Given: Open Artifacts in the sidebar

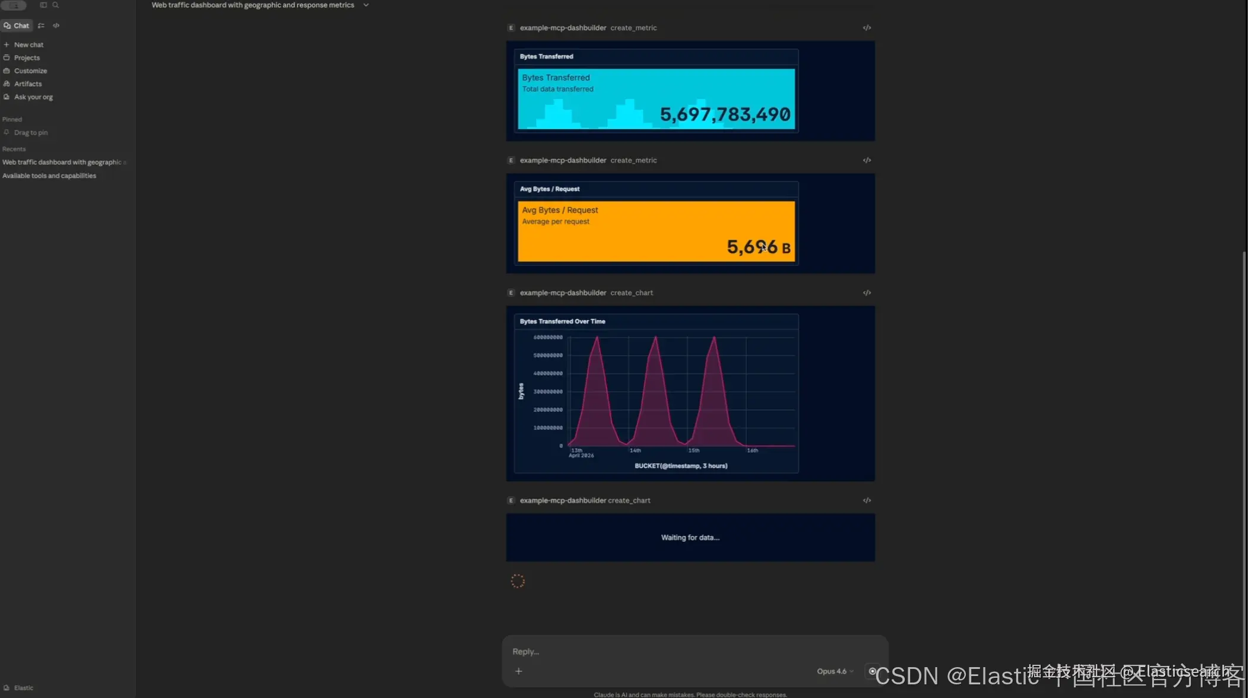Looking at the screenshot, I should click(x=27, y=84).
